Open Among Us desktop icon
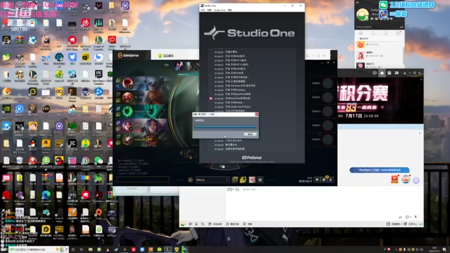Screen dimensions: 450x253 pos(59,162)
